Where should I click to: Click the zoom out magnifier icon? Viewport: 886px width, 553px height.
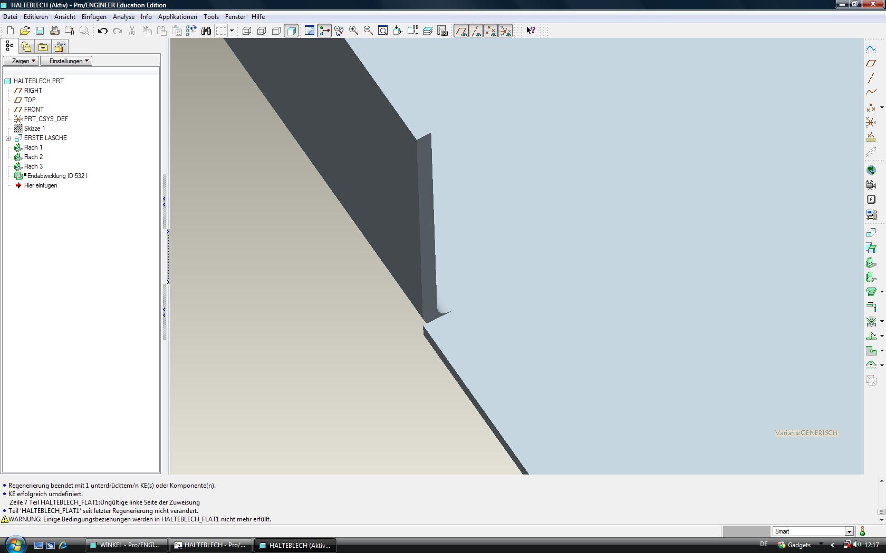(x=369, y=31)
